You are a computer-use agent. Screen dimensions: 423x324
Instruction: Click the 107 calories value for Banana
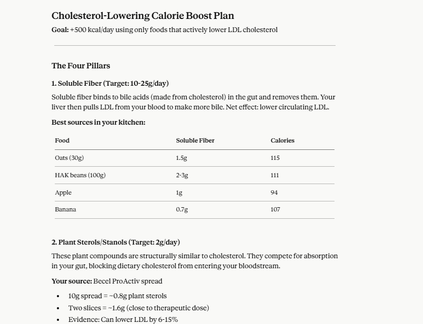coord(275,209)
